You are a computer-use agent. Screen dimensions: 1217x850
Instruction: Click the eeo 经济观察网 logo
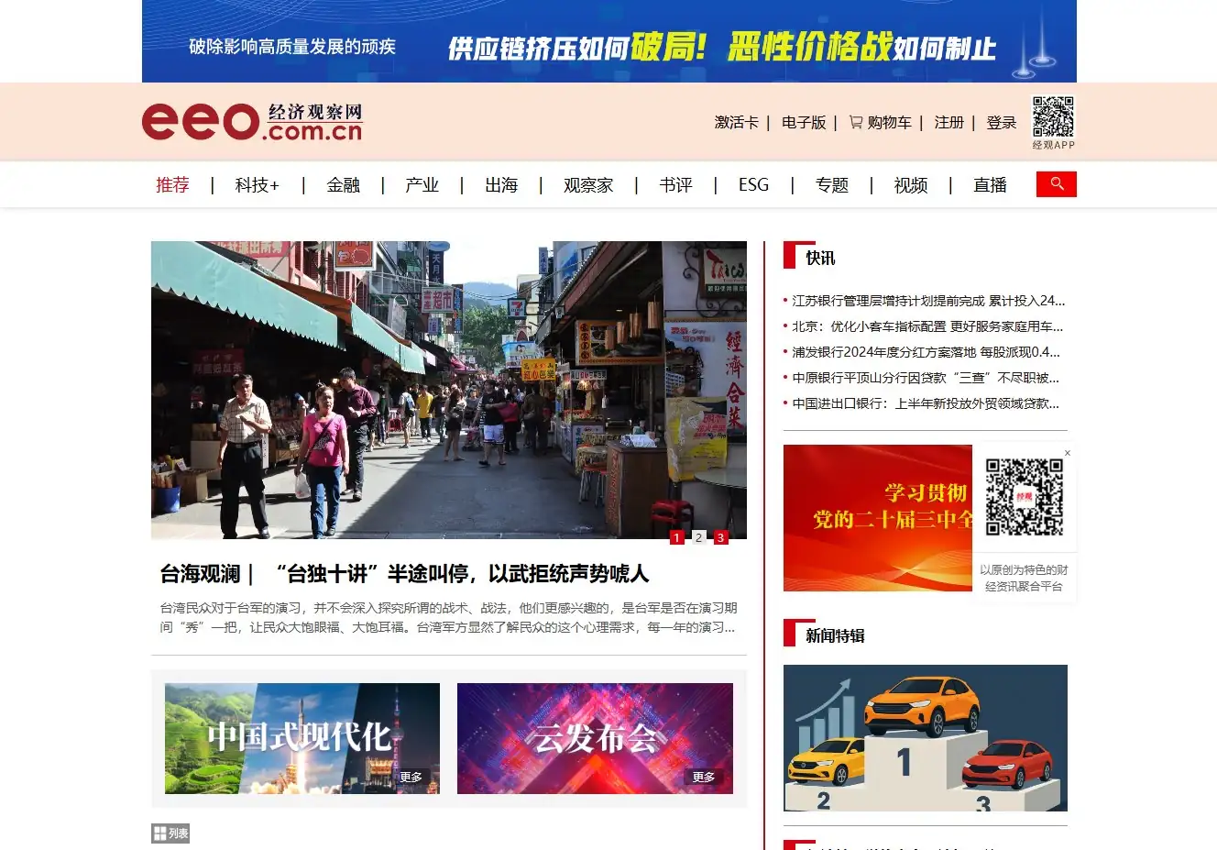251,121
